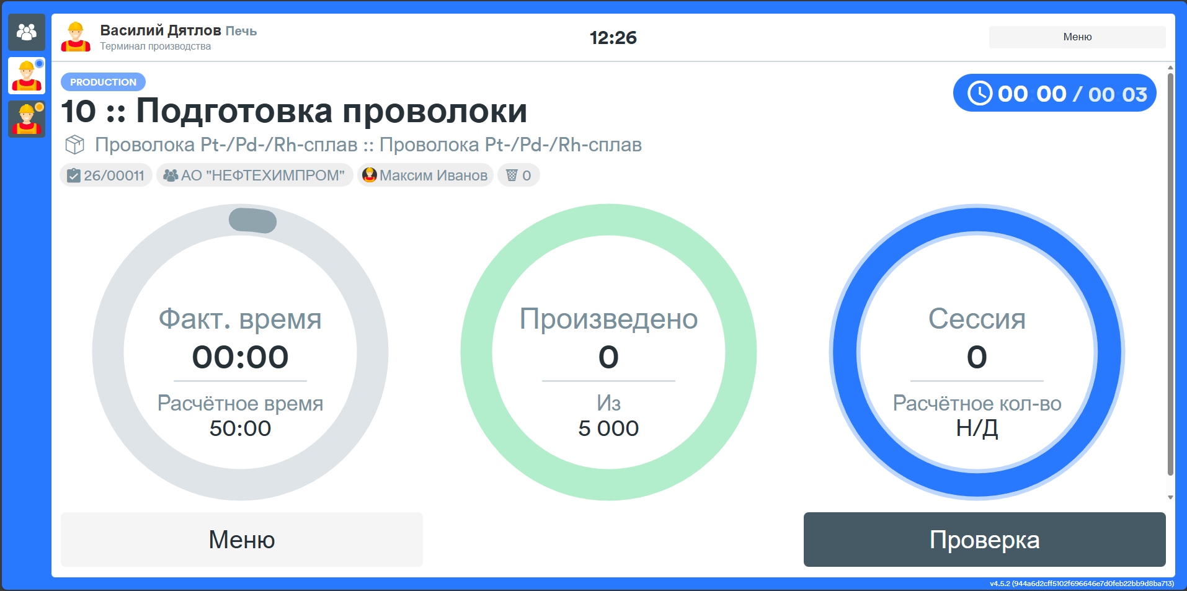Click the version string v4.5.2 at bottom
Screen dimensions: 1187x591
tap(1082, 584)
